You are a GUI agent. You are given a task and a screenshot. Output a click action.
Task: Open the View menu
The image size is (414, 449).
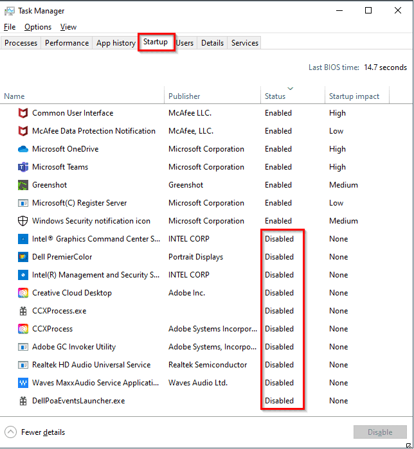68,27
